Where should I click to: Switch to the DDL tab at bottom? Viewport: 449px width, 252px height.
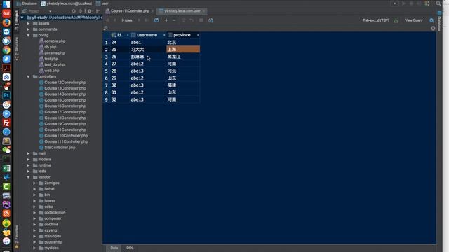130,248
